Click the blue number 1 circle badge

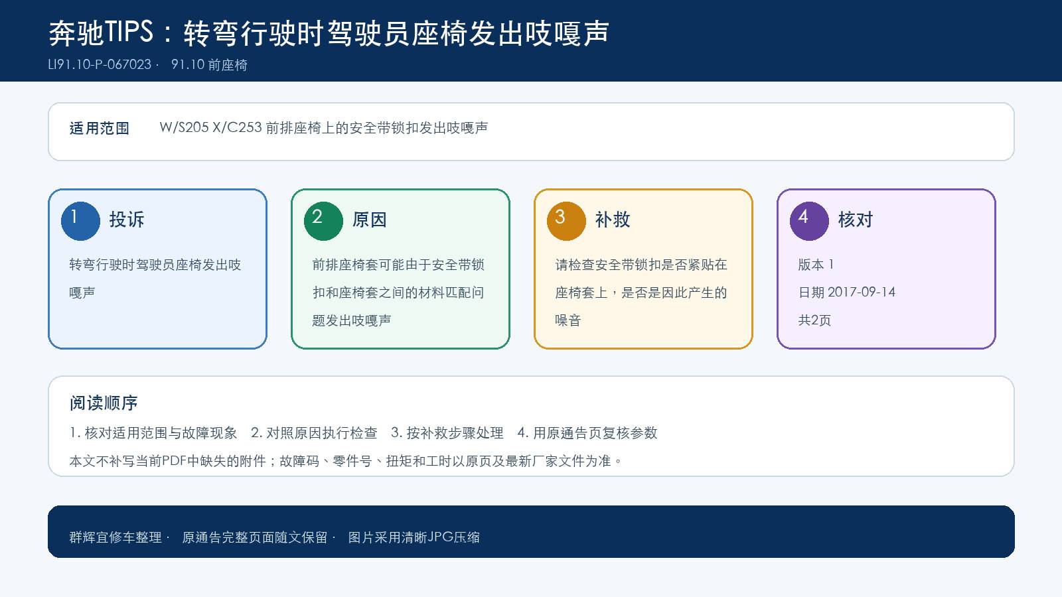80,221
